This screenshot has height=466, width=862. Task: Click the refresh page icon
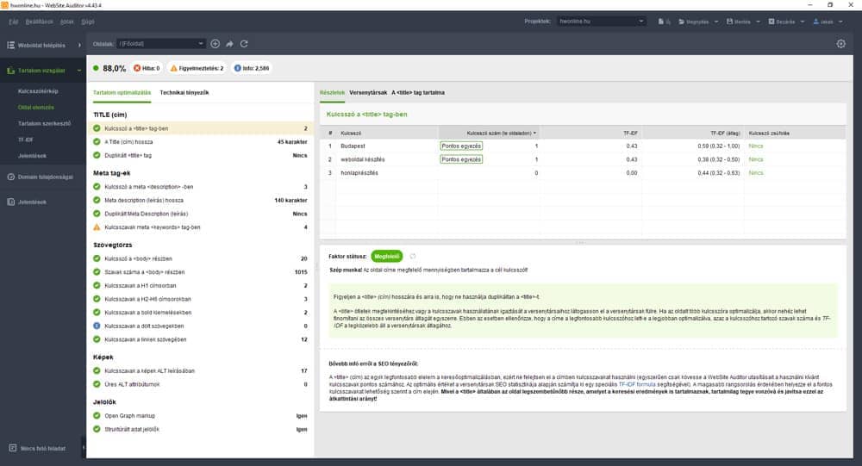[x=244, y=43]
